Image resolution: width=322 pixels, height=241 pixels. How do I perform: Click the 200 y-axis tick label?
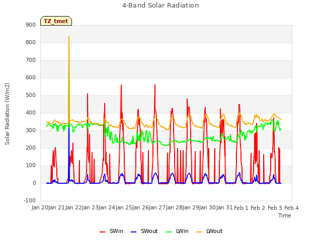pyautogui.click(x=31, y=148)
